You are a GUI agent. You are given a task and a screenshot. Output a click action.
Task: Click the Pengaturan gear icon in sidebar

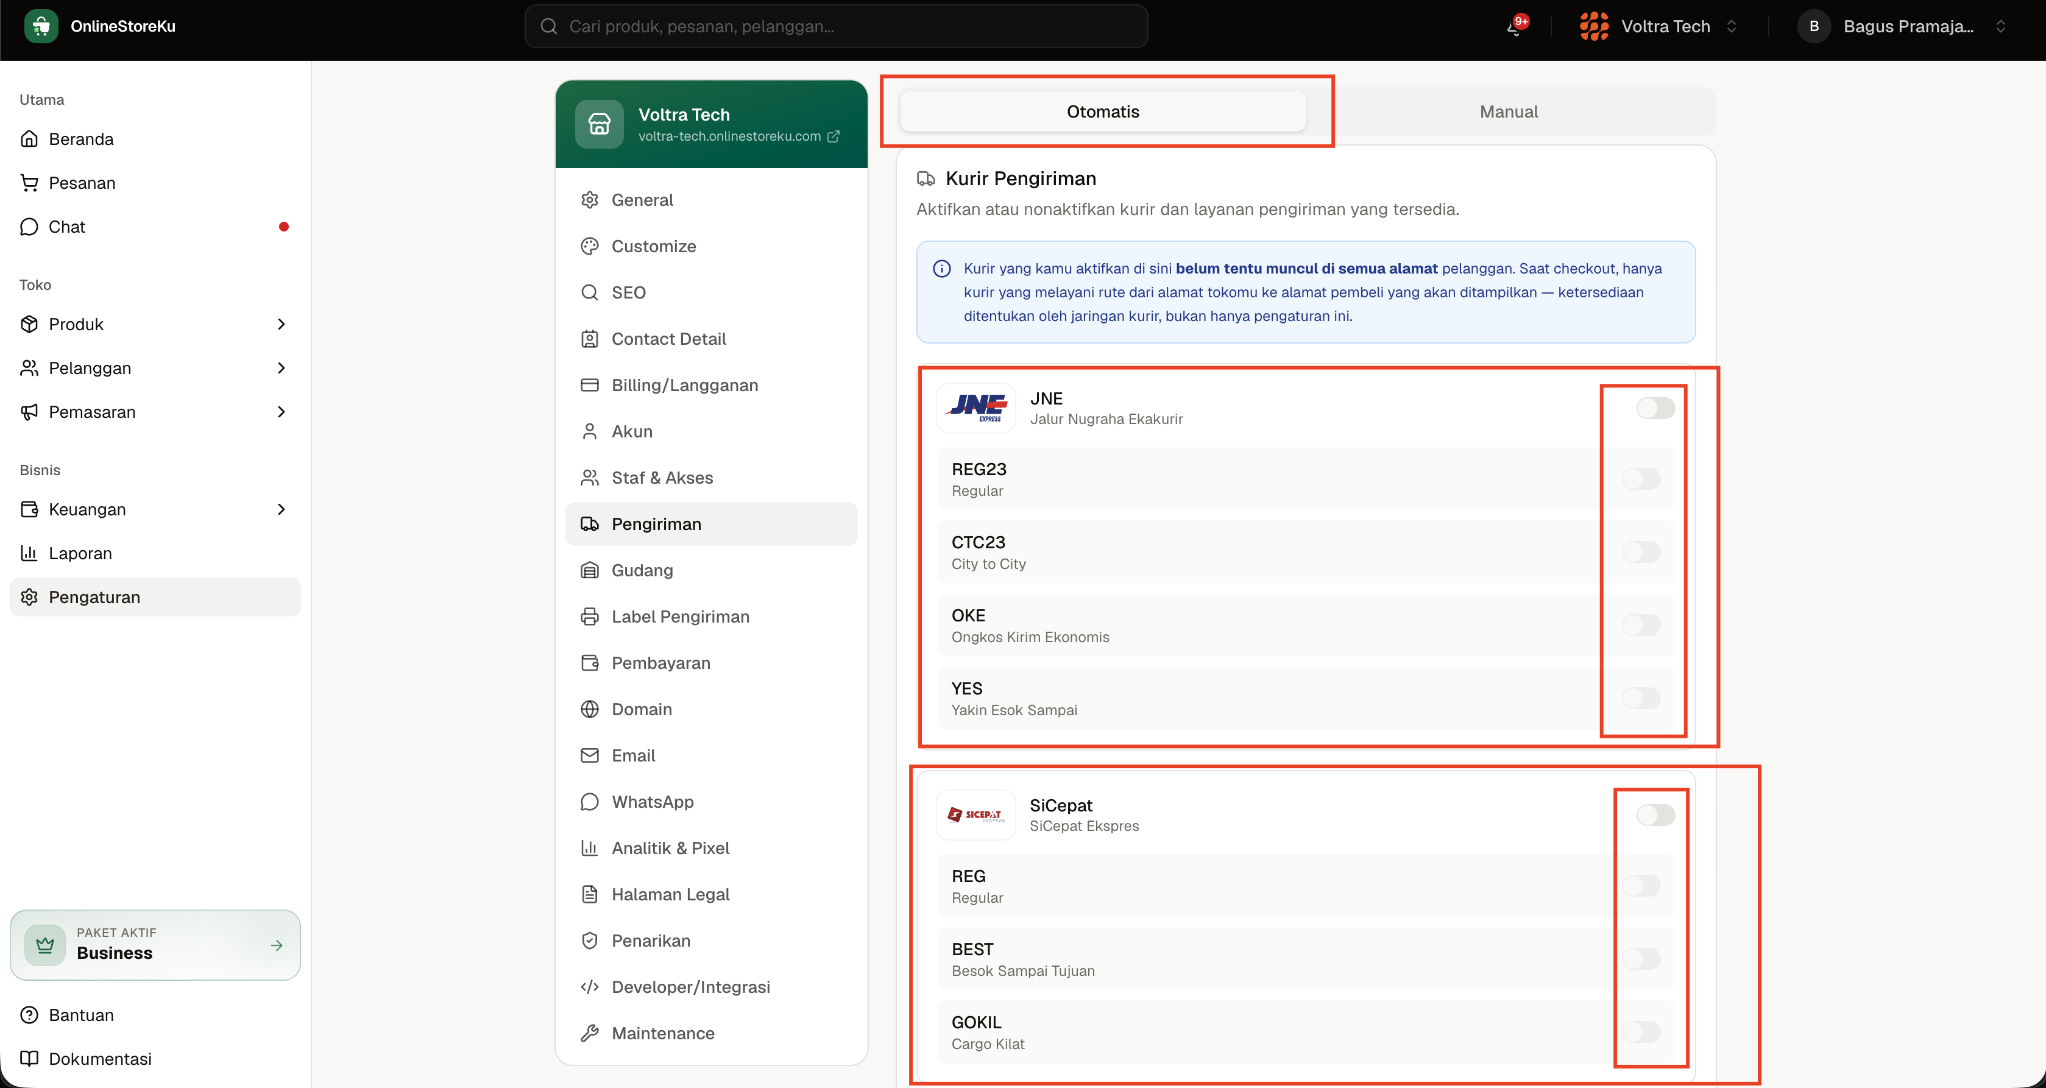coord(29,596)
